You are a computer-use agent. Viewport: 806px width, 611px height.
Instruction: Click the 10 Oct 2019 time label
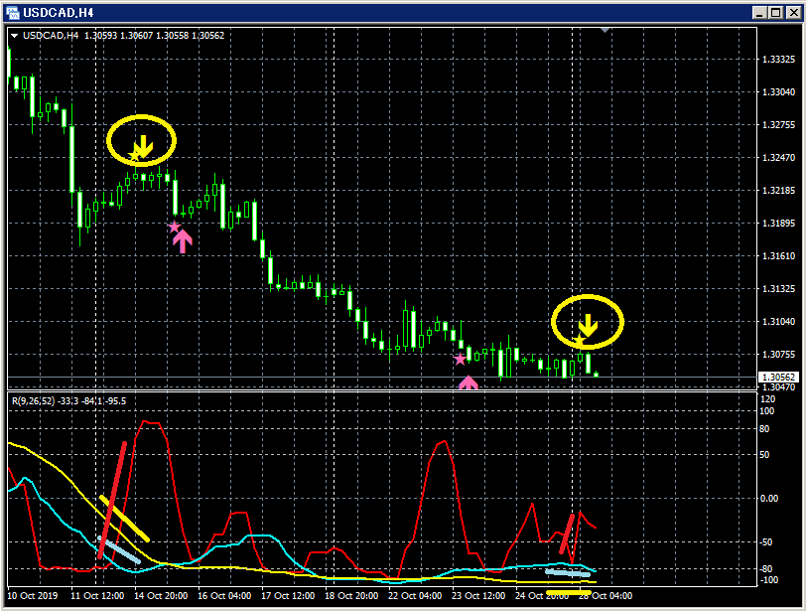[x=33, y=595]
